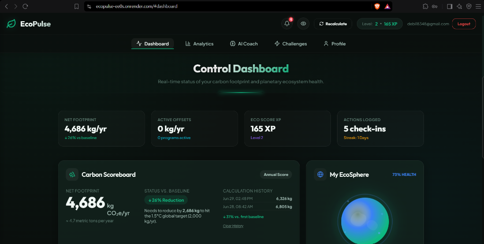Click the VPN shield icon in the toolbar
Viewport: 484px width, 244px height.
[469, 6]
